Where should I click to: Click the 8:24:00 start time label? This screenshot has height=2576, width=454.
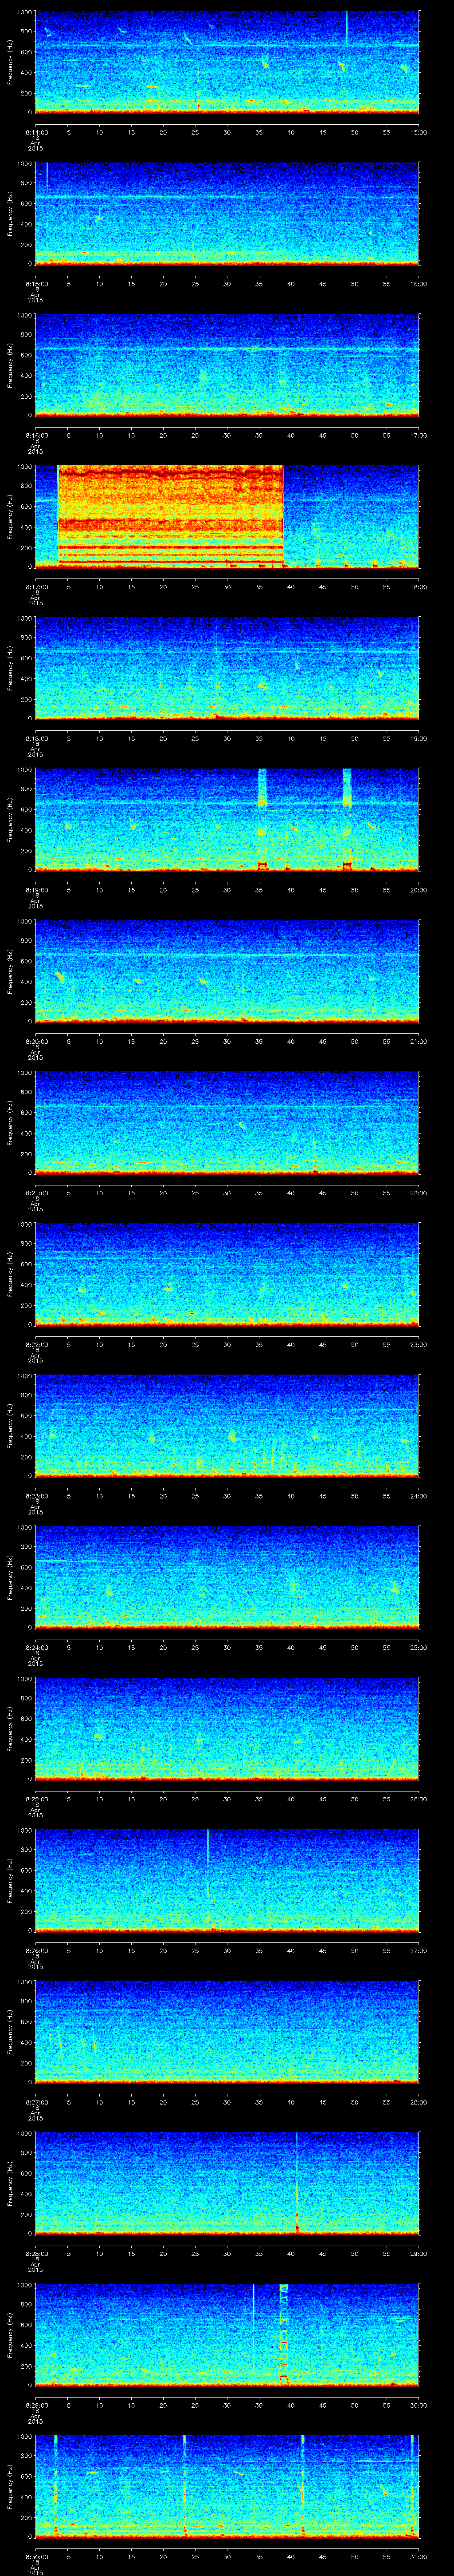[x=36, y=1647]
